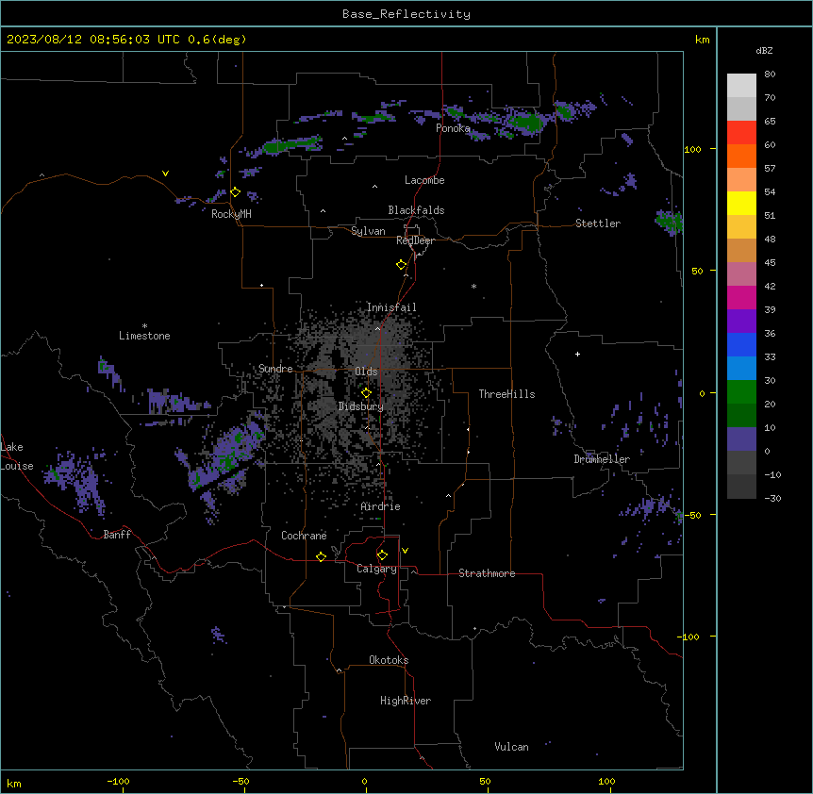The width and height of the screenshot is (813, 794).
Task: Select the Ponoka city label
Action: pos(453,128)
